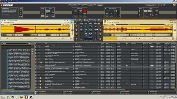The image size is (177, 99).
Task: Adjust the Tempo knob in Master Clock
Action: (x=80, y=12)
